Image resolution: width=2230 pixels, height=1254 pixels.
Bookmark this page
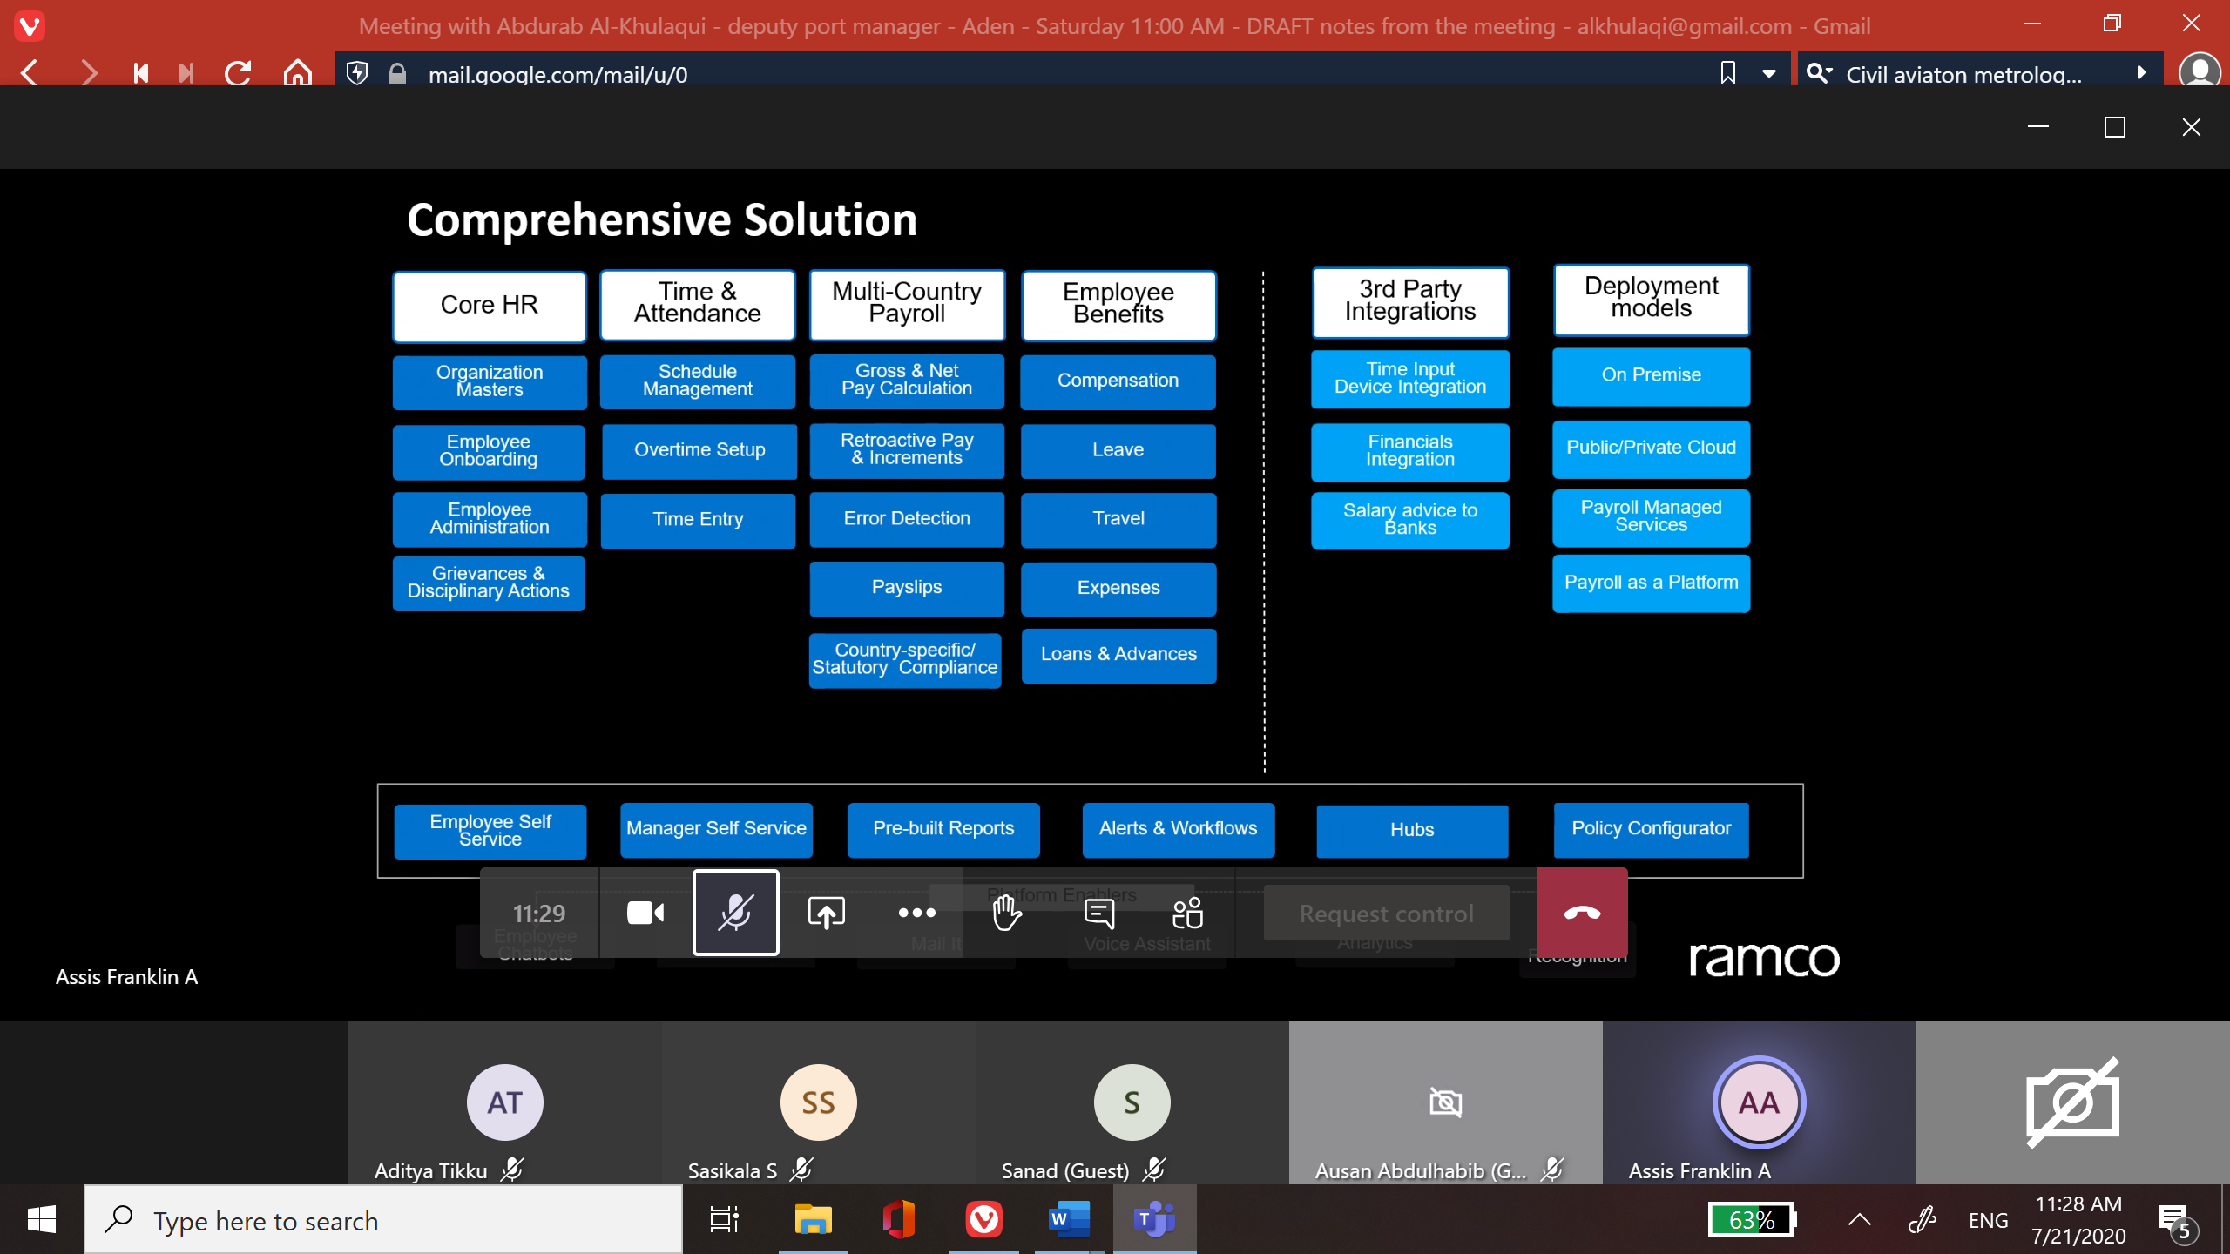pyautogui.click(x=1728, y=73)
